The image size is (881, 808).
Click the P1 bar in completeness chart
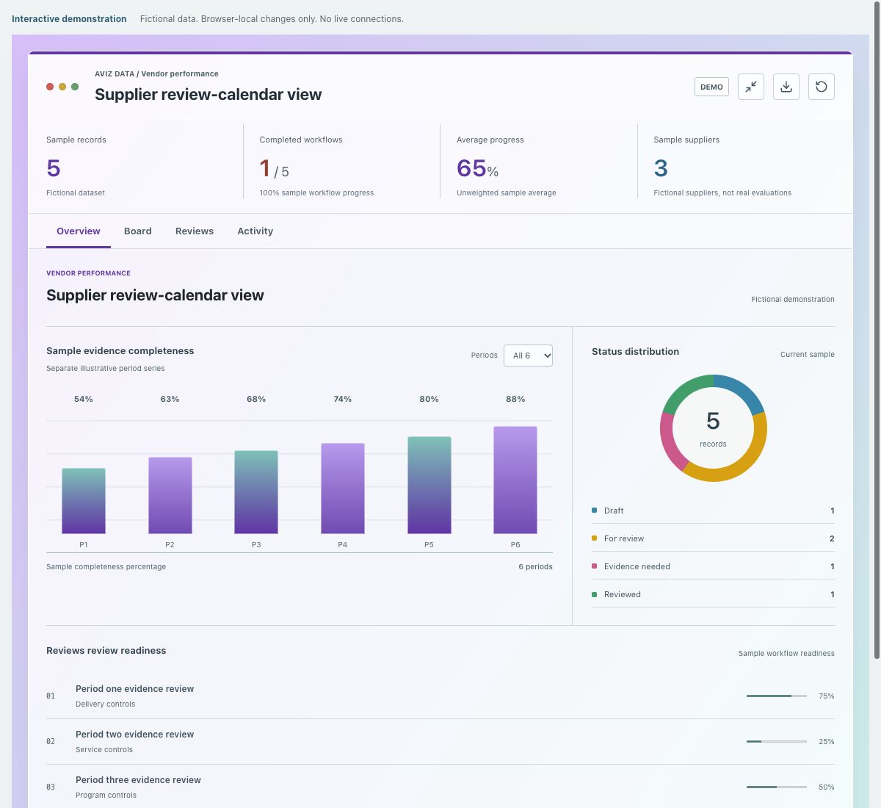pyautogui.click(x=84, y=501)
